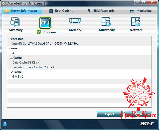Minimize the eSettings Management window
This screenshot has height=130, width=159.
[137, 2]
